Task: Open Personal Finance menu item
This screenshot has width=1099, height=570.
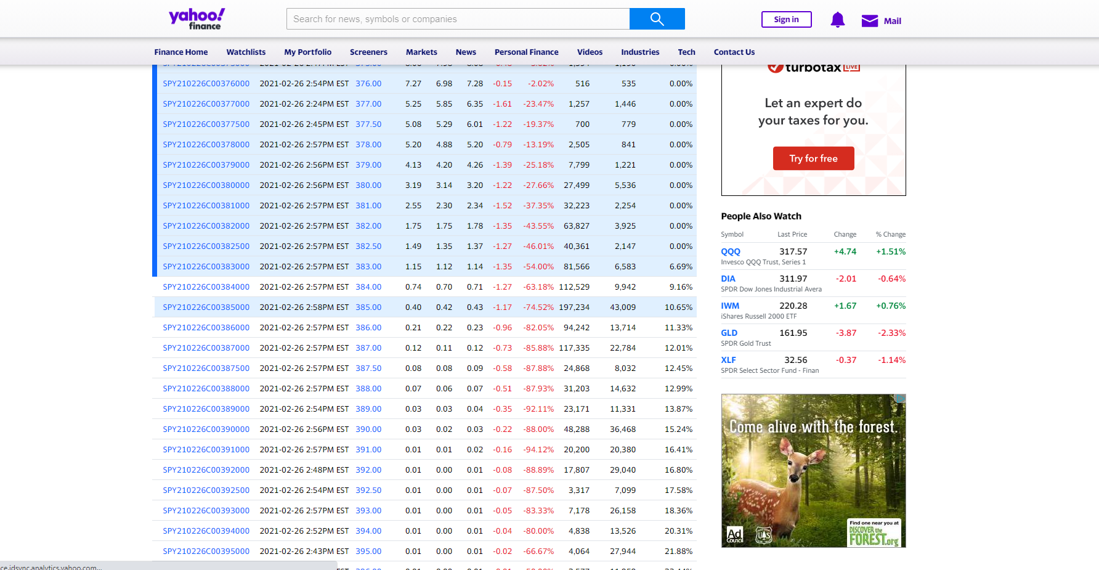Action: point(526,52)
